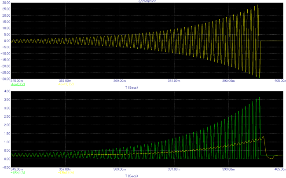The width and height of the screenshot is (286, 178).
Task: Click the yellow current curve's final hump
Action: tap(263, 137)
